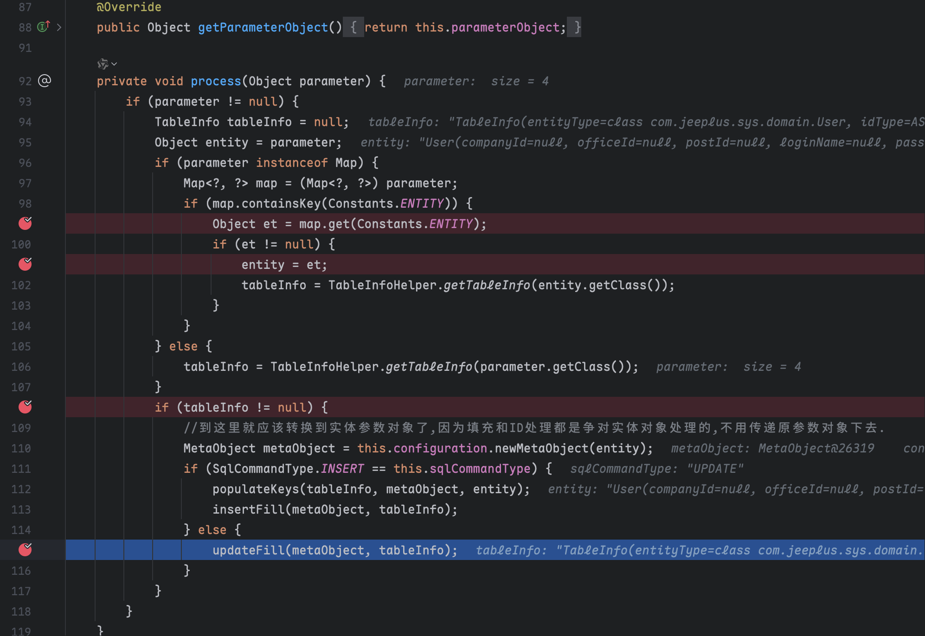Open the chevron dropdown next to the AI icon

114,64
